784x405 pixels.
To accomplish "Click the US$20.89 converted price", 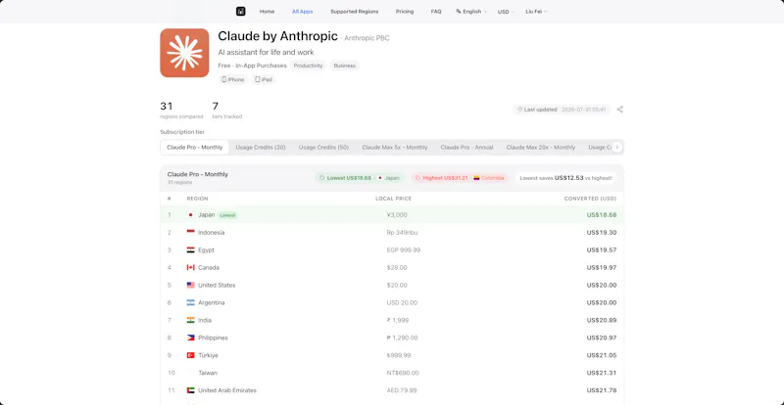I will (602, 320).
